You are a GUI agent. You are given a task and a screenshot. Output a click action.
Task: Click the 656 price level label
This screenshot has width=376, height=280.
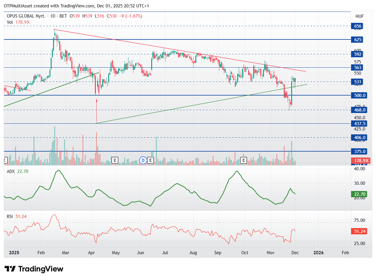358,26
